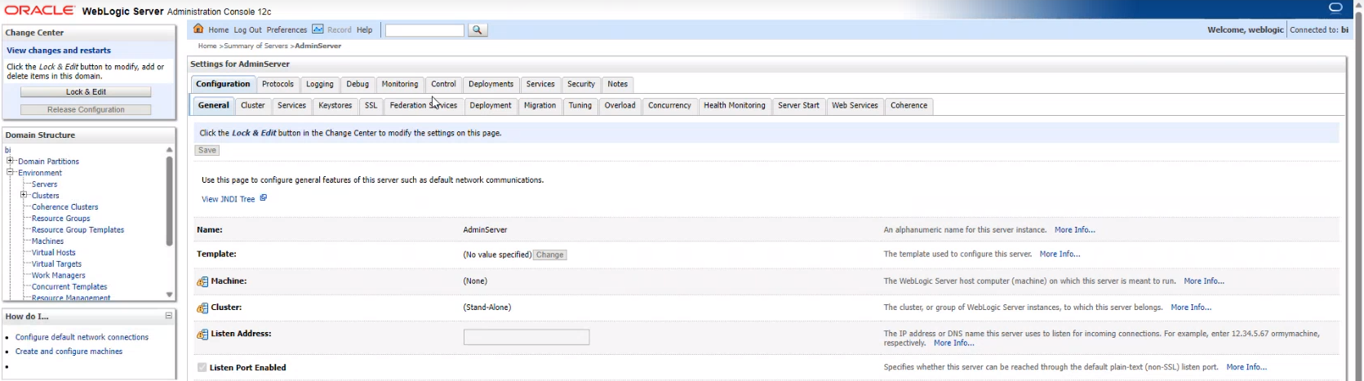Click the Lock & Edit button

[x=86, y=91]
